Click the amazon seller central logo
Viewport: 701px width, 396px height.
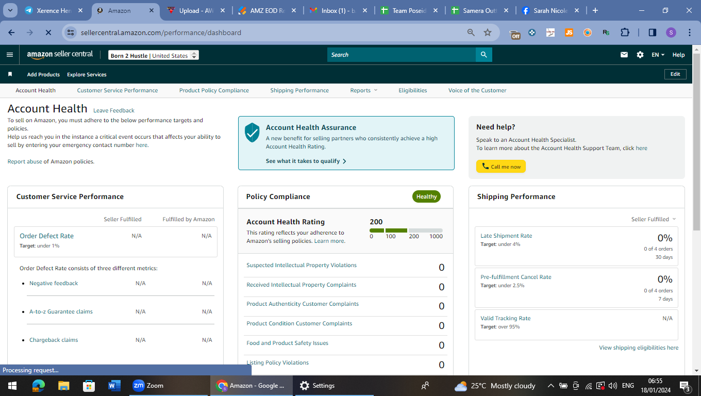pyautogui.click(x=60, y=54)
